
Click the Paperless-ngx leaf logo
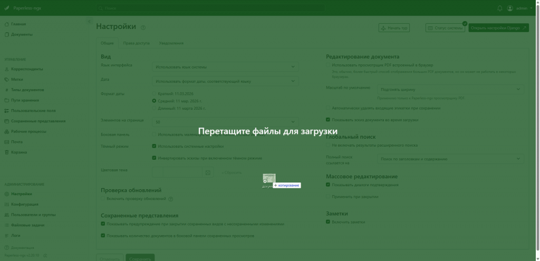[x=6, y=8]
